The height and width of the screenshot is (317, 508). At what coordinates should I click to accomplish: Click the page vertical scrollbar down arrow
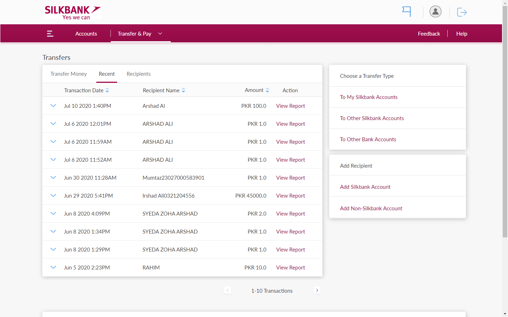(505, 313)
